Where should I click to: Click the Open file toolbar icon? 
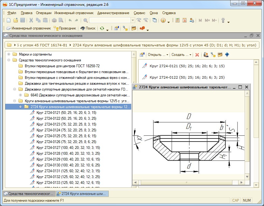point(15,20)
